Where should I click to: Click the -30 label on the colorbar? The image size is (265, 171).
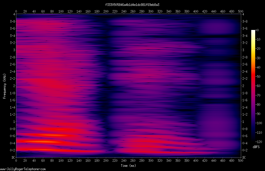tap(258, 58)
